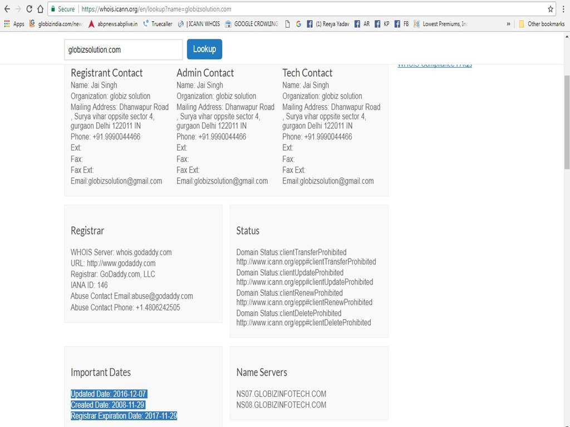Open Chrome's three-dot menu
The width and height of the screenshot is (570, 427).
[x=563, y=9]
